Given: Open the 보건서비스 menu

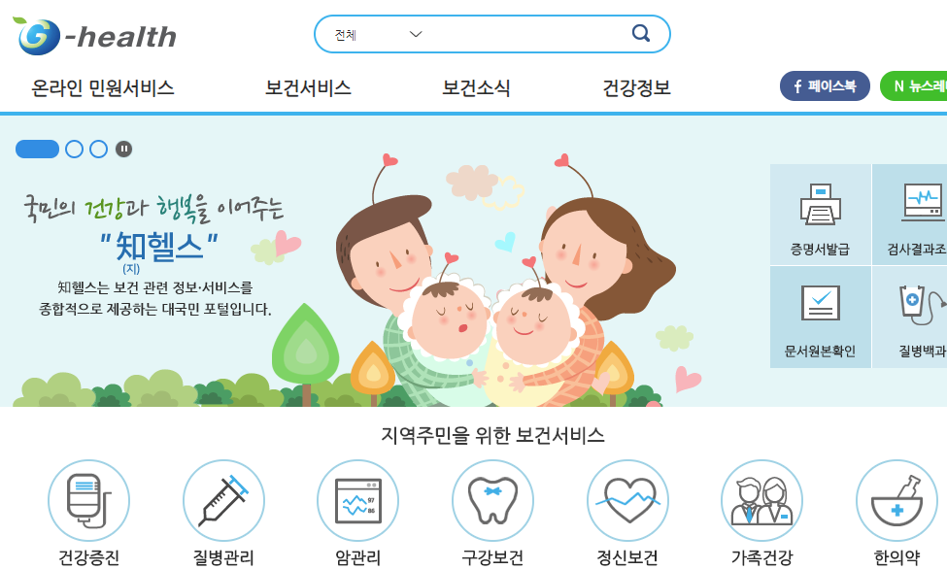Looking at the screenshot, I should tap(308, 88).
